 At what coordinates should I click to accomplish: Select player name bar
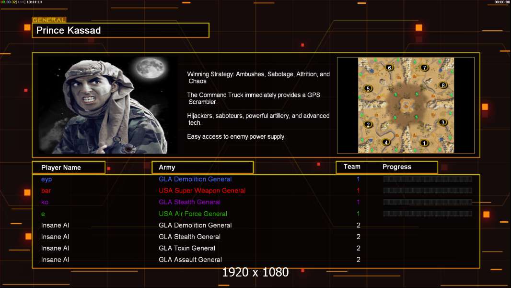[46, 191]
